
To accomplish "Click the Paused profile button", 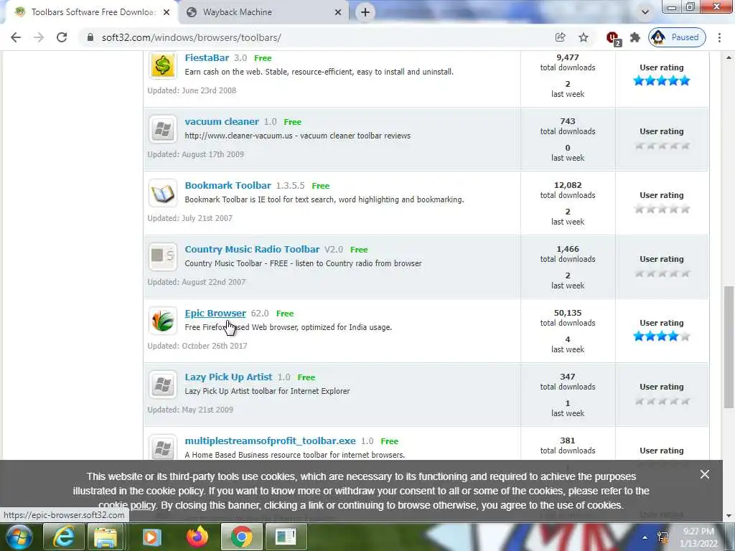I will tap(677, 37).
